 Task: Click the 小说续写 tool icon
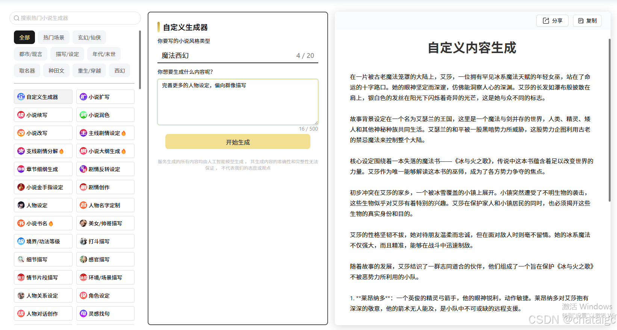point(21,115)
